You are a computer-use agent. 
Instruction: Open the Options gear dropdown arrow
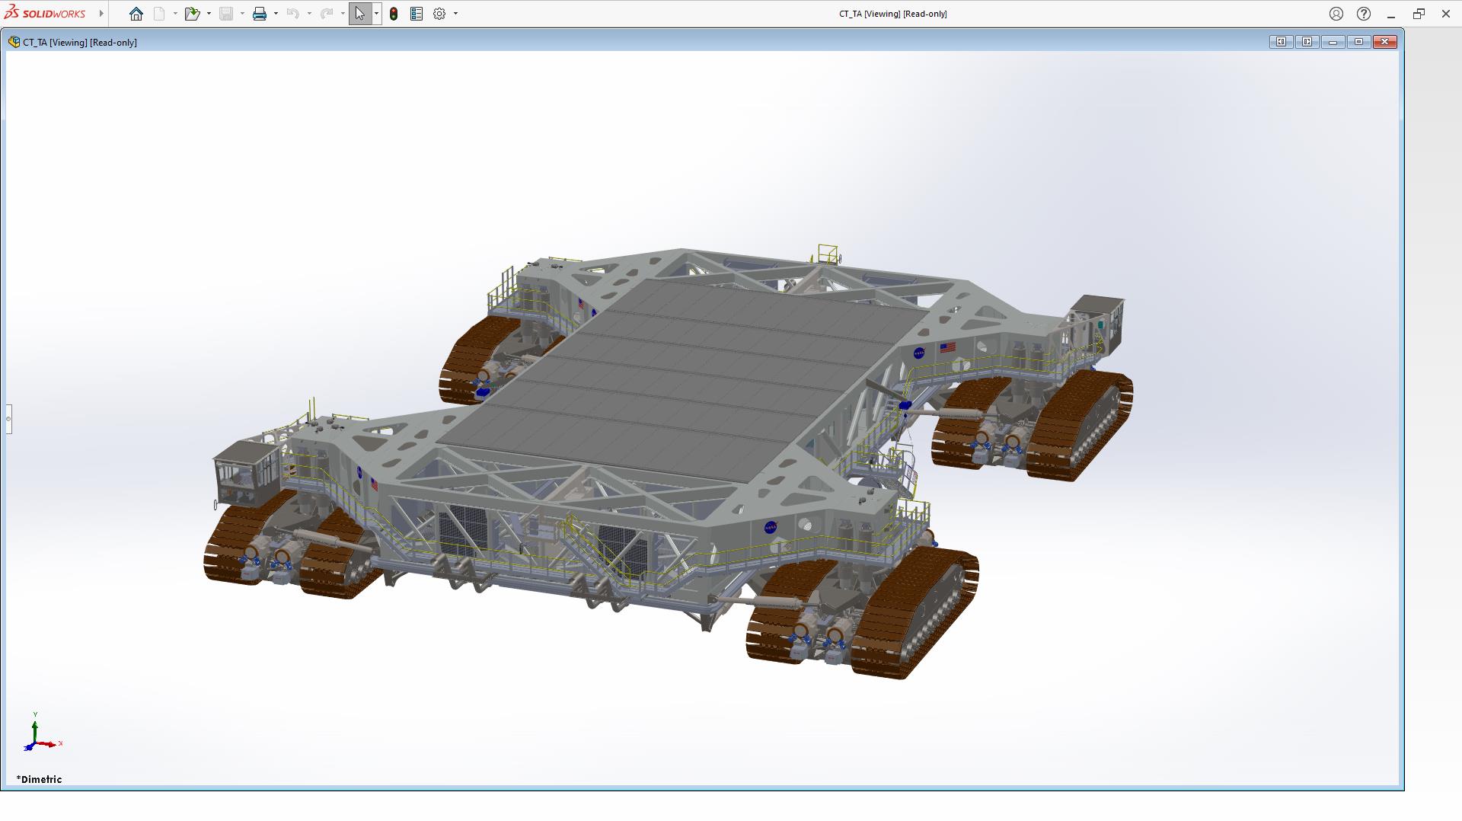coord(455,14)
